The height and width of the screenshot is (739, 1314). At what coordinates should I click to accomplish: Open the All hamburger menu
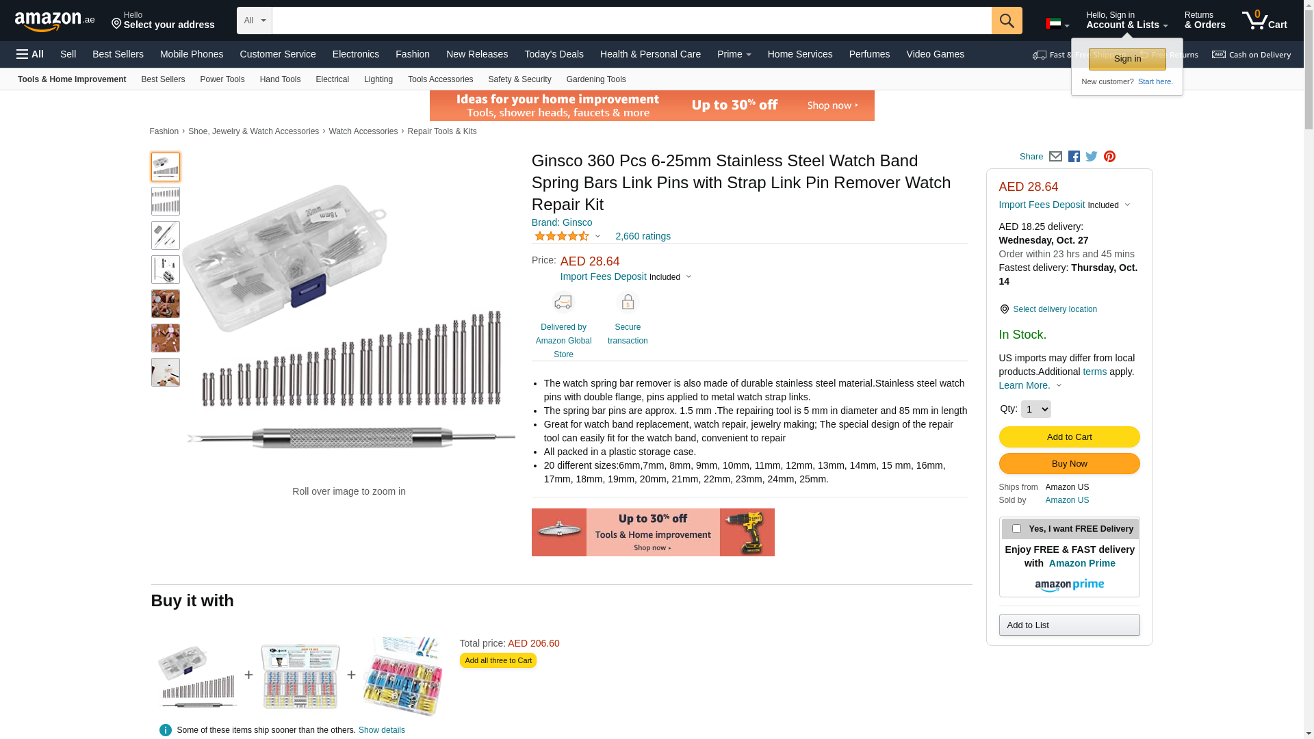[x=30, y=54]
